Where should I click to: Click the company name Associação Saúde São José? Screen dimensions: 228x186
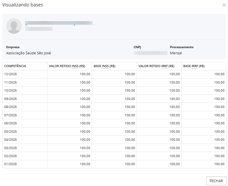click(x=29, y=53)
